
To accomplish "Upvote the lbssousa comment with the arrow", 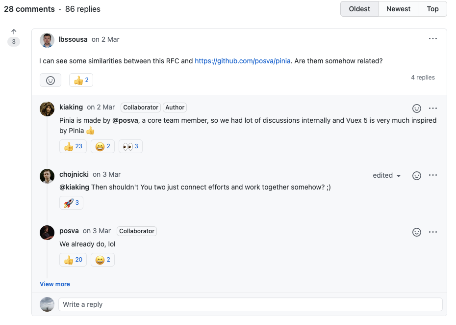I will click(x=14, y=32).
